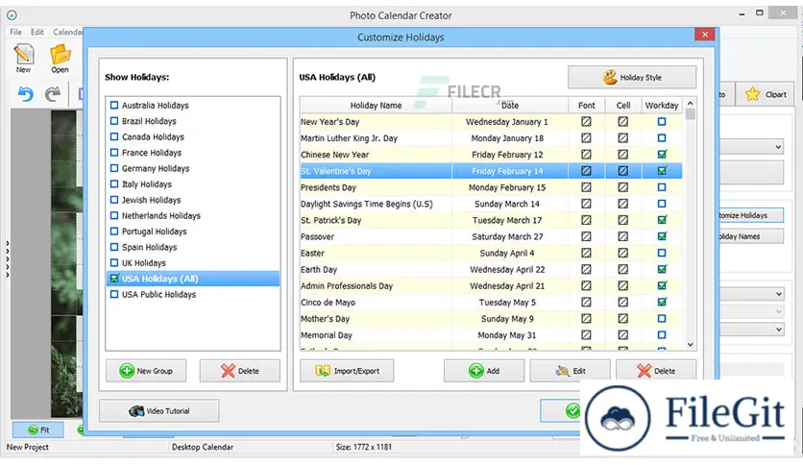Image resolution: width=803 pixels, height=465 pixels.
Task: Select the Mother's Day holiday row
Action: click(x=491, y=319)
